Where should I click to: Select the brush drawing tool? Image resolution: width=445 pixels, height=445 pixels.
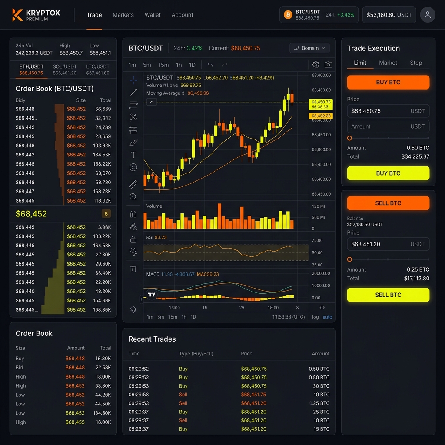pos(133,143)
